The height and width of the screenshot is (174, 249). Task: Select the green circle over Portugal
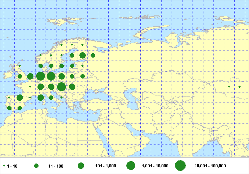tap(9, 108)
